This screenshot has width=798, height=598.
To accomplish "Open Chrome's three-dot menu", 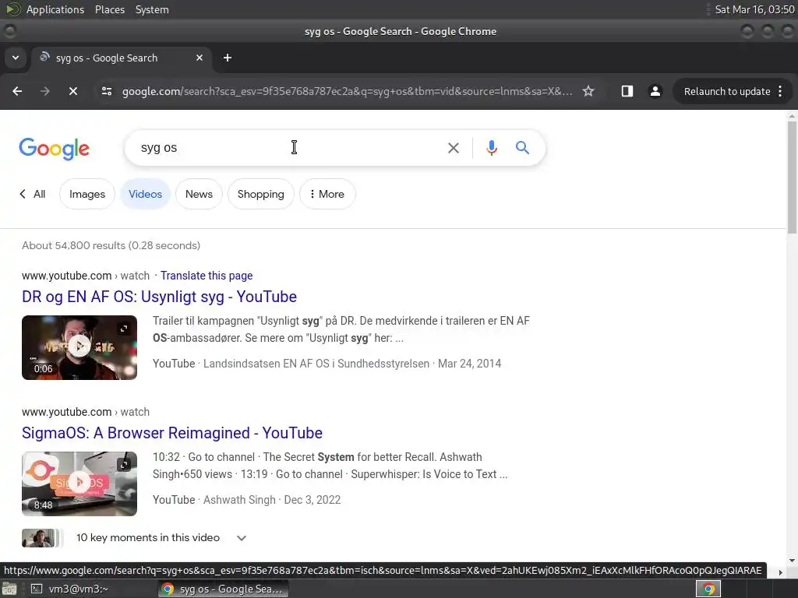I will click(x=780, y=91).
